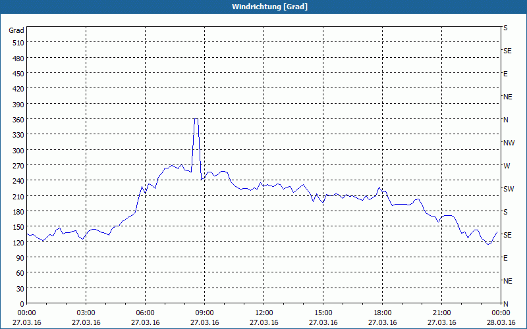Select the W compass label
This screenshot has width=527, height=329.
(507, 166)
